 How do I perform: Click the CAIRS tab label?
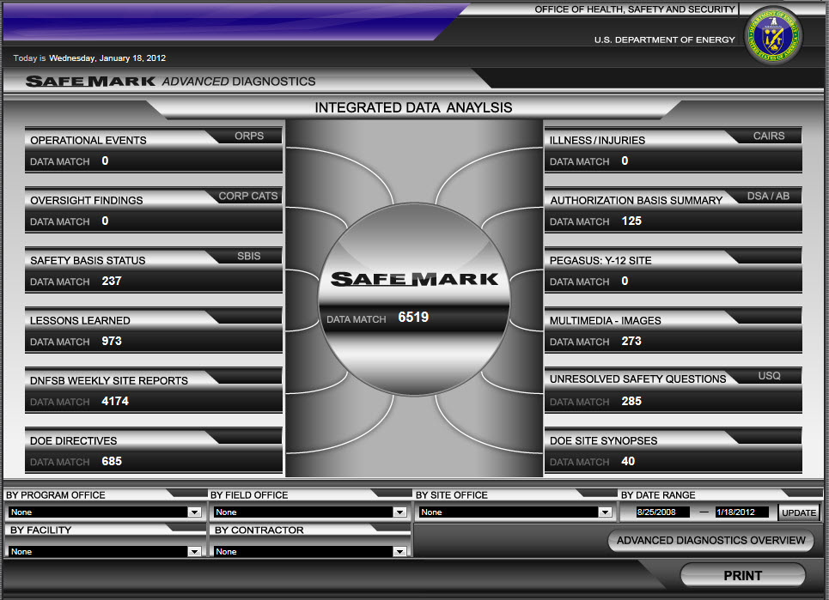click(769, 136)
